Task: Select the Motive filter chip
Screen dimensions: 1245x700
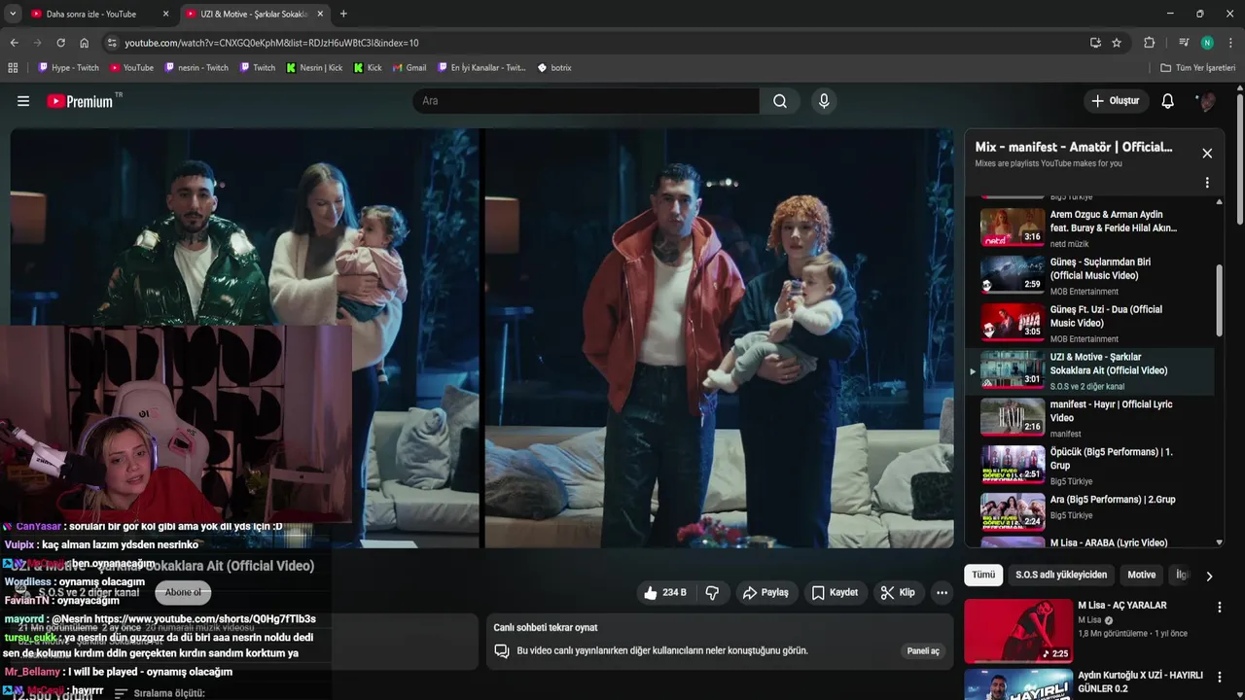Action: [x=1141, y=575]
